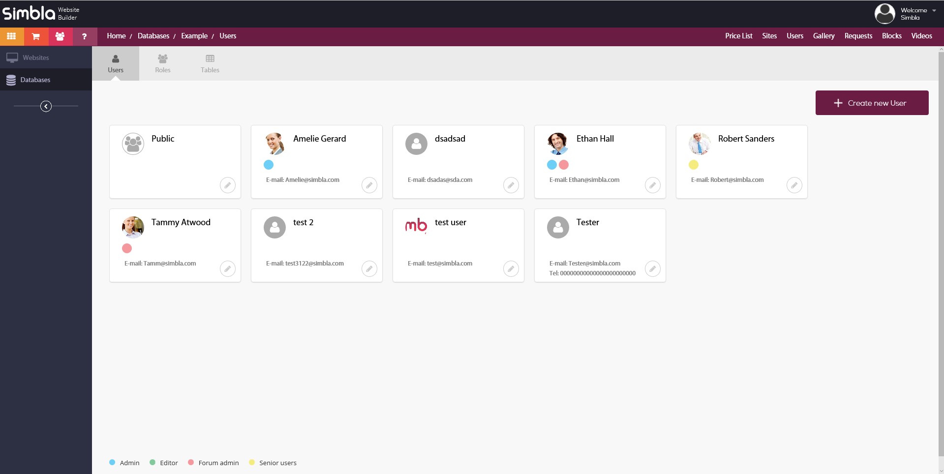The image size is (944, 474).
Task: Edit Ethan Hall's user card
Action: click(x=653, y=185)
